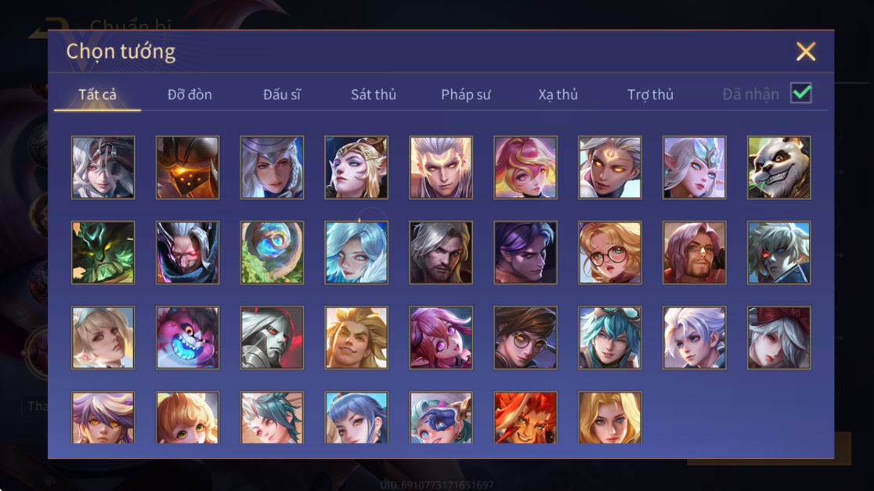Toggle the Đã nhận checkbox
This screenshot has height=491, width=874.
pyautogui.click(x=801, y=93)
